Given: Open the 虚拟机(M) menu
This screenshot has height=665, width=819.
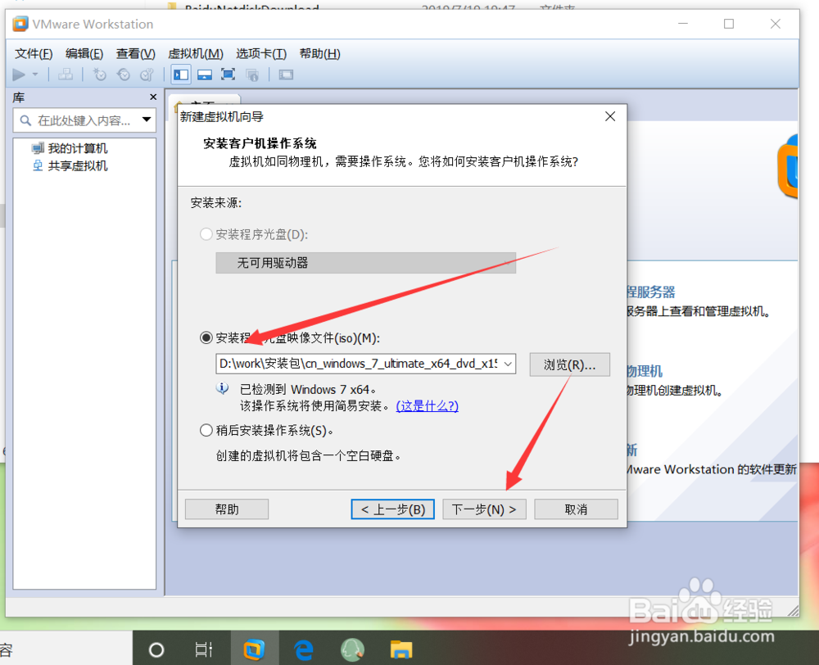Looking at the screenshot, I should click(x=195, y=53).
